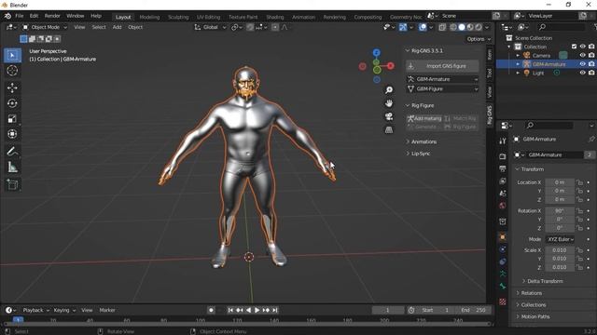Hide GBM-Armature via its eye icon

tap(582, 64)
